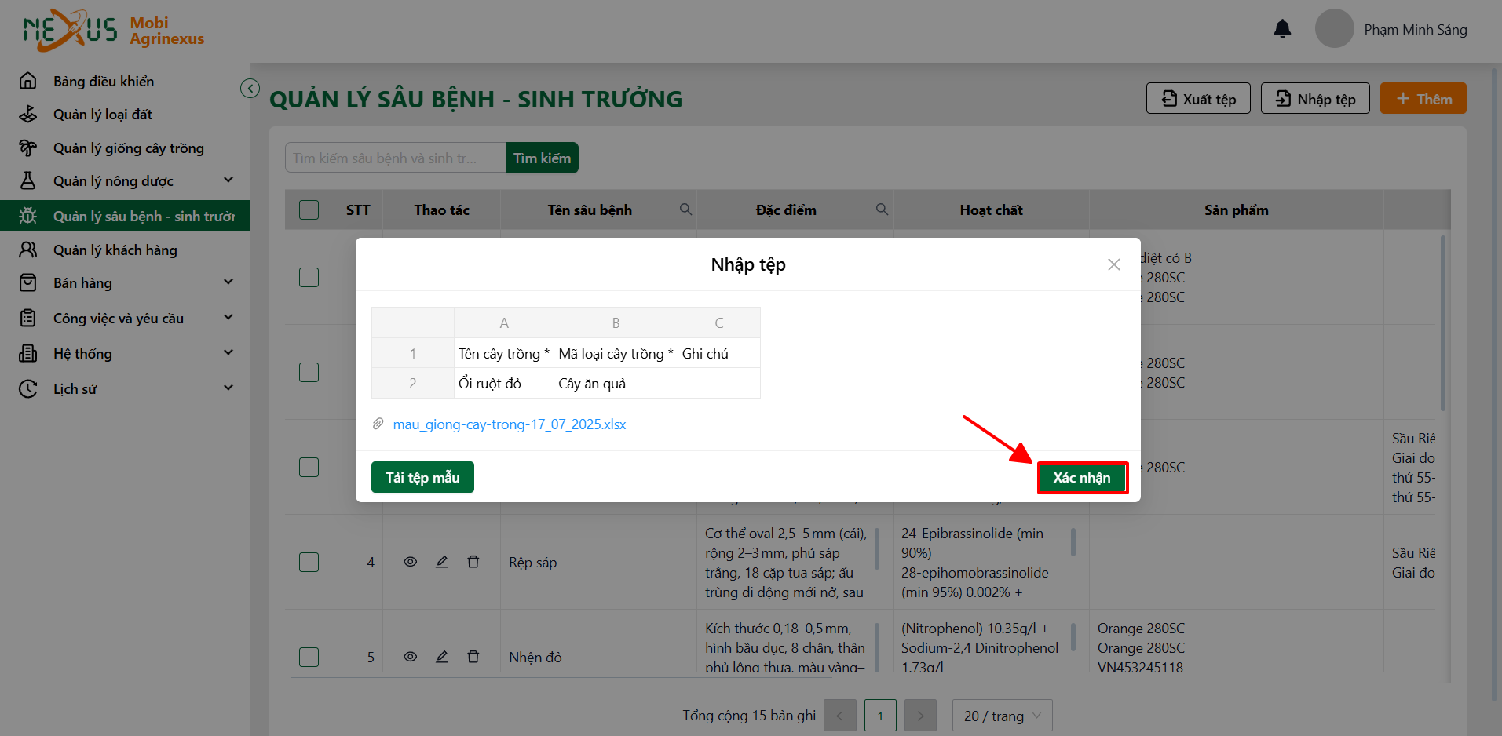Select page 1 in pagination
The height and width of the screenshot is (736, 1502).
tap(880, 716)
